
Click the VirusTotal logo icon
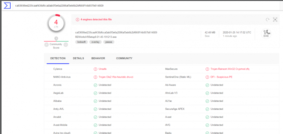pyautogui.click(x=6, y=6)
